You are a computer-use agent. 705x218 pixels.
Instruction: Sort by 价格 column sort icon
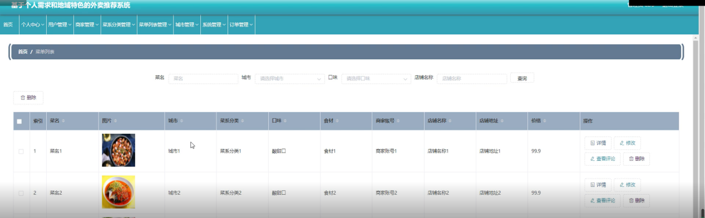[545, 121]
